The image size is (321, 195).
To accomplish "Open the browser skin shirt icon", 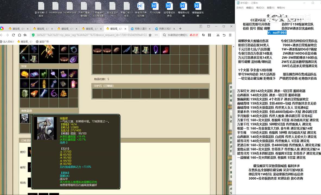I will 208,26.
